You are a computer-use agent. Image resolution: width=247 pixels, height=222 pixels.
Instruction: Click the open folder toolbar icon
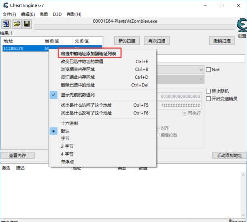click(17, 24)
